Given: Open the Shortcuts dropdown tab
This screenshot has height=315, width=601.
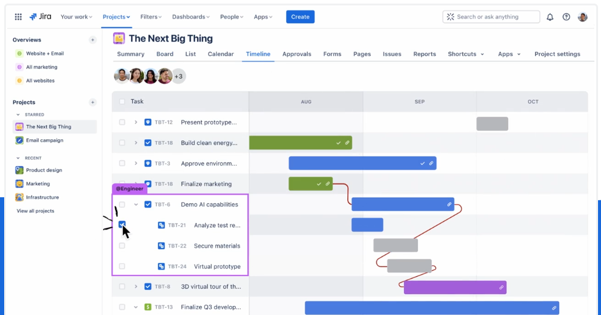Looking at the screenshot, I should pyautogui.click(x=466, y=54).
